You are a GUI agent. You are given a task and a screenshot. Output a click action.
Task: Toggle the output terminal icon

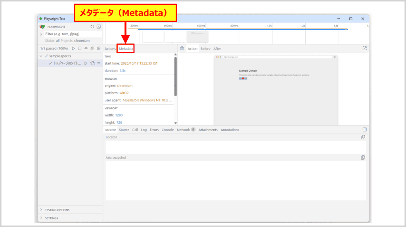pos(98,27)
